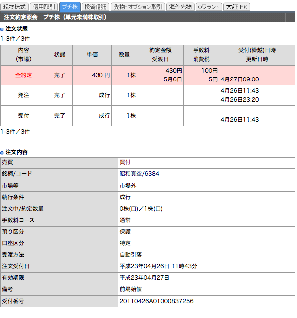Open the 投資信託 tab
The width and height of the screenshot is (297, 318).
pyautogui.click(x=96, y=7)
